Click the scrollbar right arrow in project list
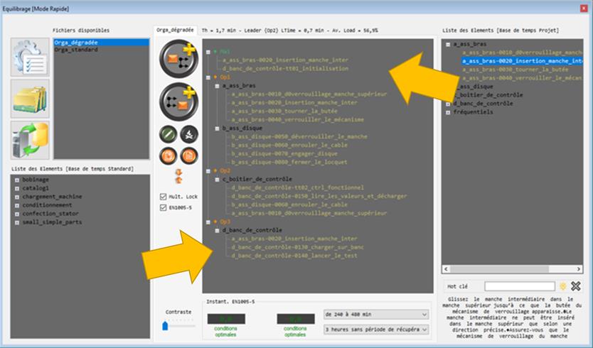Screen dimensions: 593x348 (579, 269)
